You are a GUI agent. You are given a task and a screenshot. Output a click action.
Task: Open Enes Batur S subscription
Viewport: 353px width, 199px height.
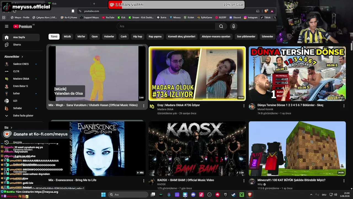(21, 86)
